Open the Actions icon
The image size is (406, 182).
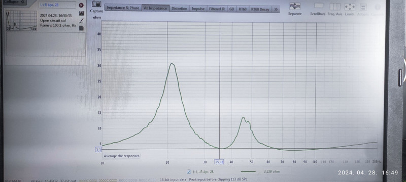tap(363, 7)
